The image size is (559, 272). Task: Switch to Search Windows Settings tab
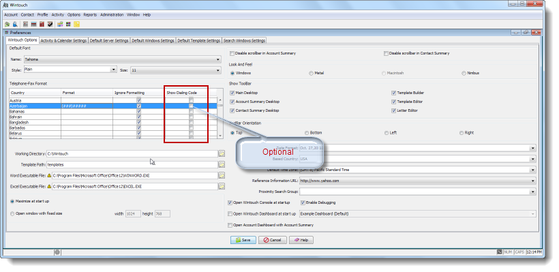pos(244,41)
